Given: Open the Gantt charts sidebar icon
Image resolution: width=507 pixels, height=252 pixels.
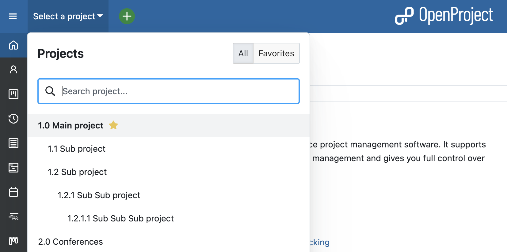Looking at the screenshot, I should pyautogui.click(x=13, y=168).
